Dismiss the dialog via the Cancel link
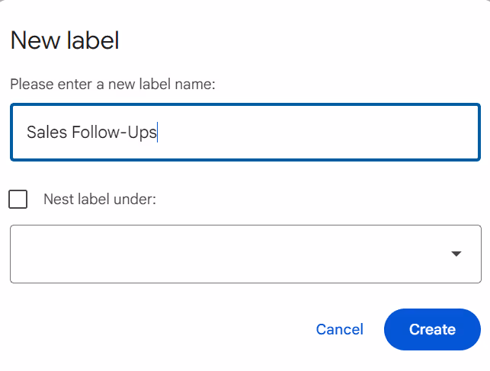Image resolution: width=490 pixels, height=371 pixels. click(x=339, y=330)
